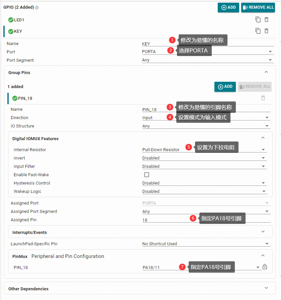281x300 pixels.
Task: Delete the LED1 GPIO entry
Action: tap(266, 19)
